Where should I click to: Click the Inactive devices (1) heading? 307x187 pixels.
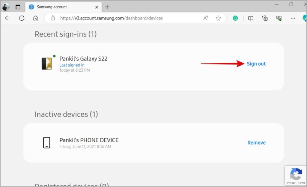click(66, 114)
